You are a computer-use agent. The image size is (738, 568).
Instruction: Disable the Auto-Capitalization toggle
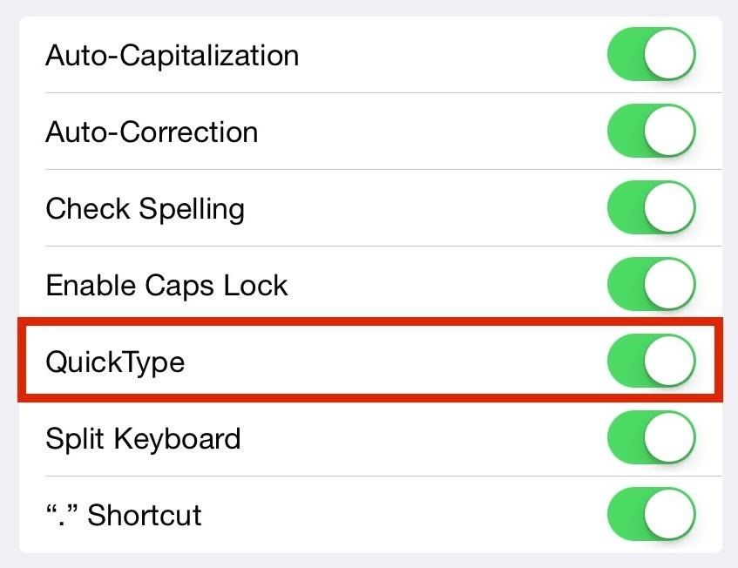tap(651, 54)
